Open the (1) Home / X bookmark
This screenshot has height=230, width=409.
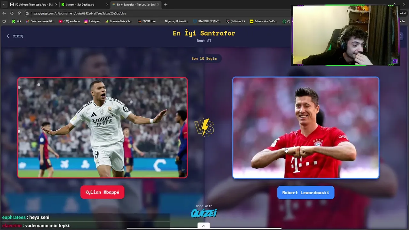[x=235, y=21]
